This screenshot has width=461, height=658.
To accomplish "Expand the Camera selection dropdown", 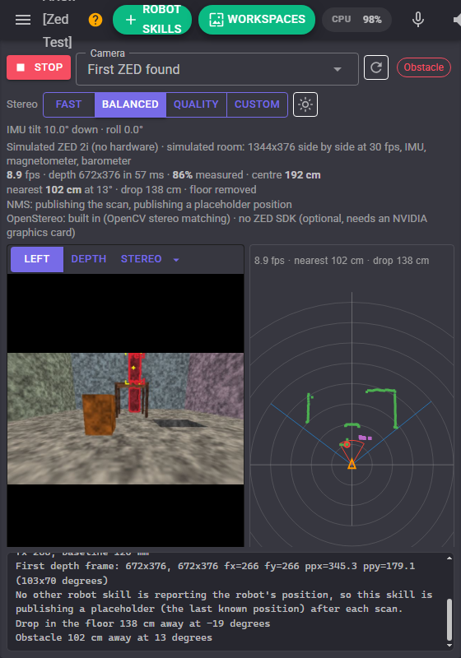I will click(217, 69).
